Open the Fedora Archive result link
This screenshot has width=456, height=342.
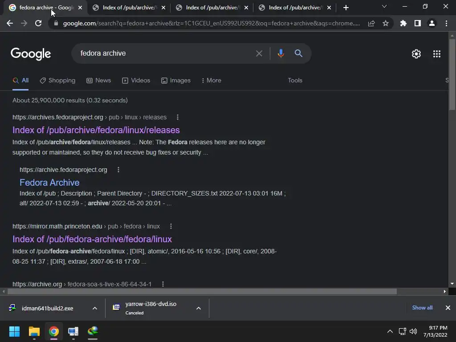click(x=49, y=183)
